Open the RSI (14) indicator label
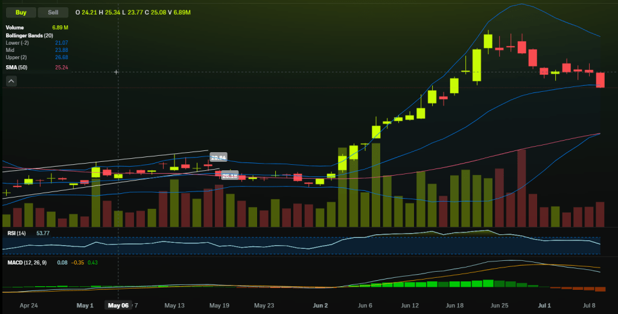This screenshot has width=618, height=314. pos(16,233)
